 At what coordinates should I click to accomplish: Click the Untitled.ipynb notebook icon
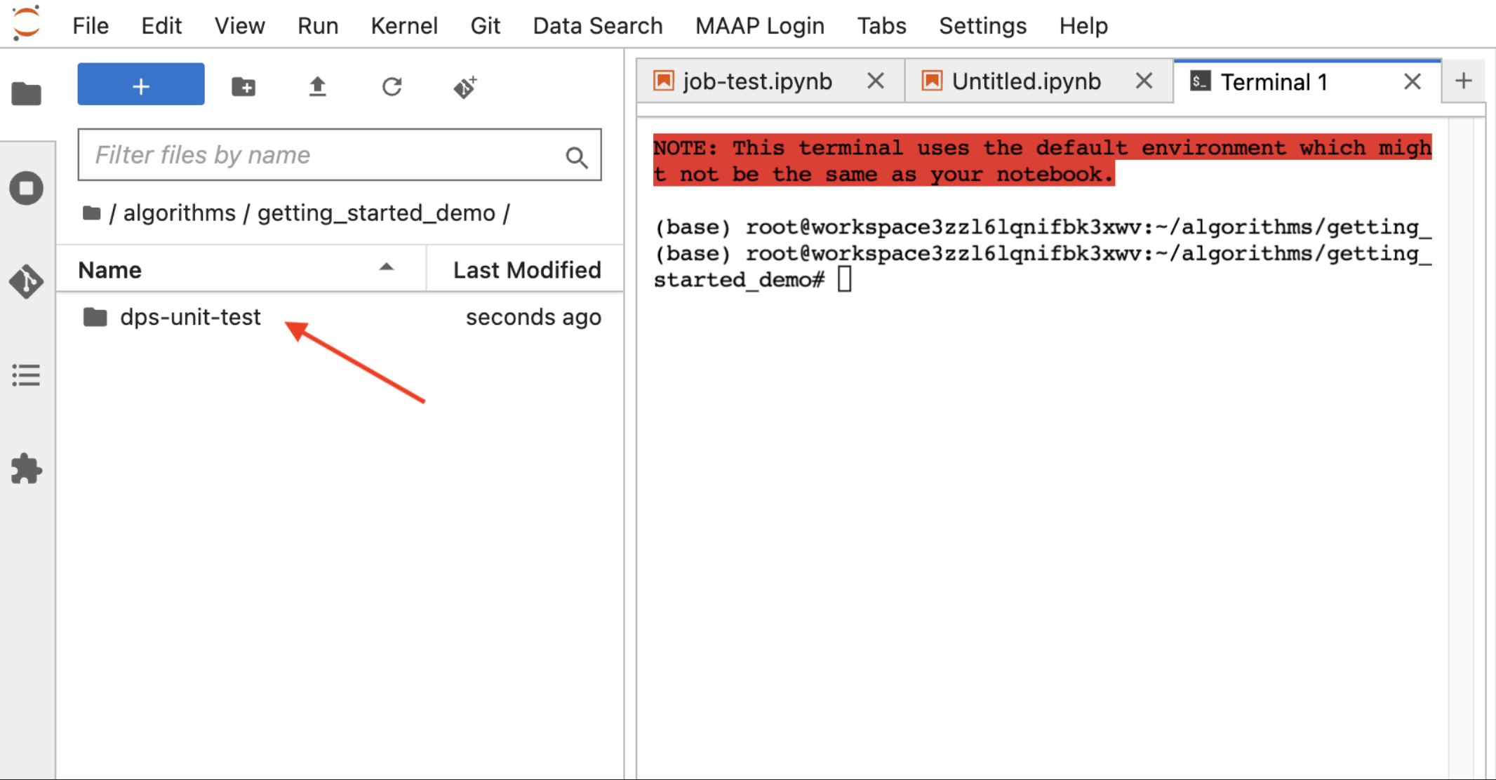pos(932,81)
